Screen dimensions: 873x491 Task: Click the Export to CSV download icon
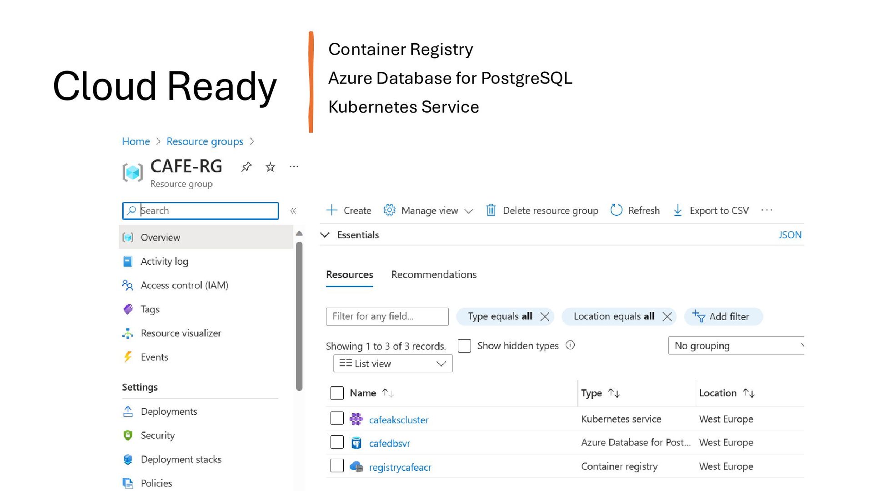pyautogui.click(x=677, y=210)
